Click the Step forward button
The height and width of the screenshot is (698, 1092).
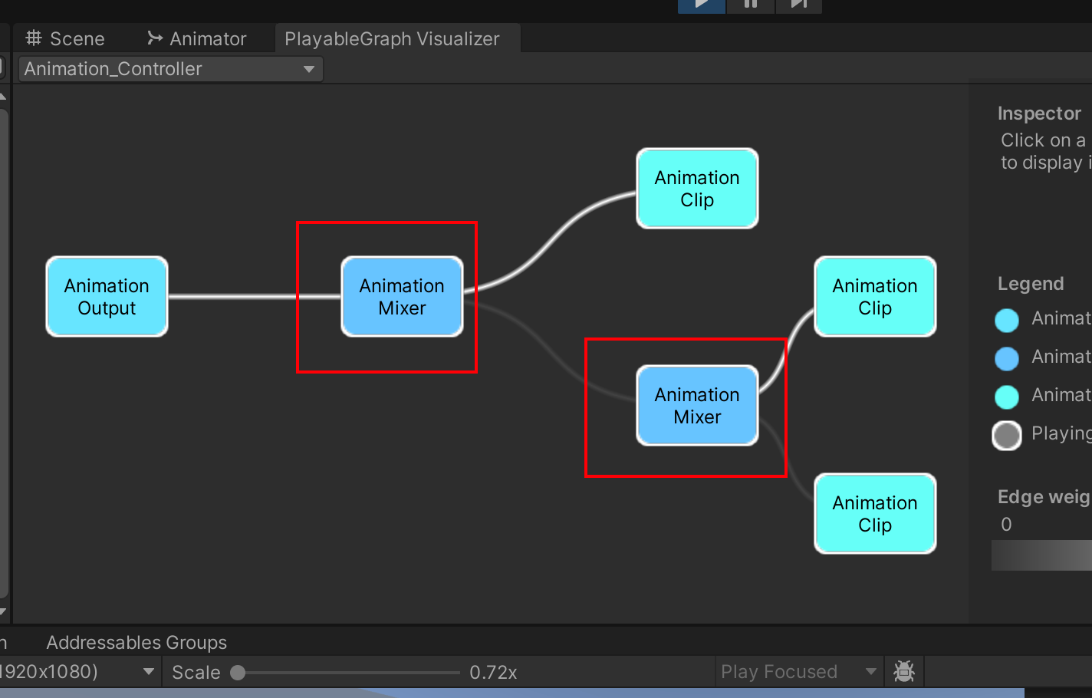click(798, 5)
